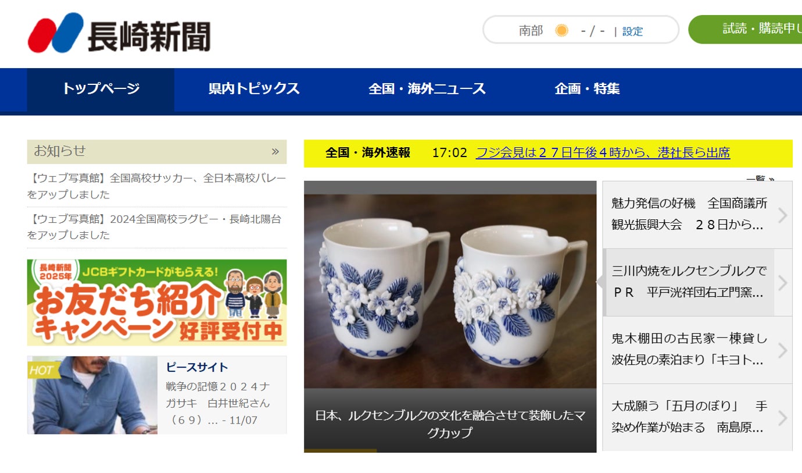The image size is (802, 473).
Task: Open the フジ会見は27日午後4時から breaking news link
Action: coord(603,153)
